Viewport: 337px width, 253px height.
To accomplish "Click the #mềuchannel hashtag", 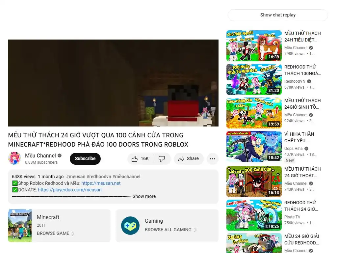I will pos(126,177).
